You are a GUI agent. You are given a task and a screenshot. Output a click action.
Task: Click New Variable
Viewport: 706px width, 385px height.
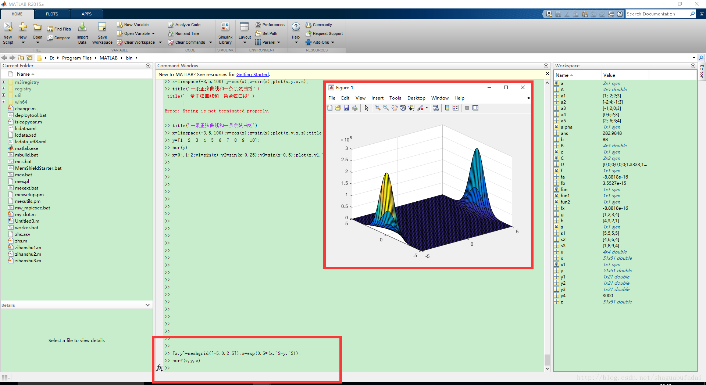click(x=133, y=25)
